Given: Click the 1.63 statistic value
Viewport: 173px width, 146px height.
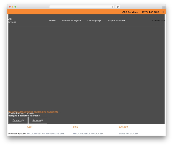Looking at the screenshot, I should tap(29, 127).
